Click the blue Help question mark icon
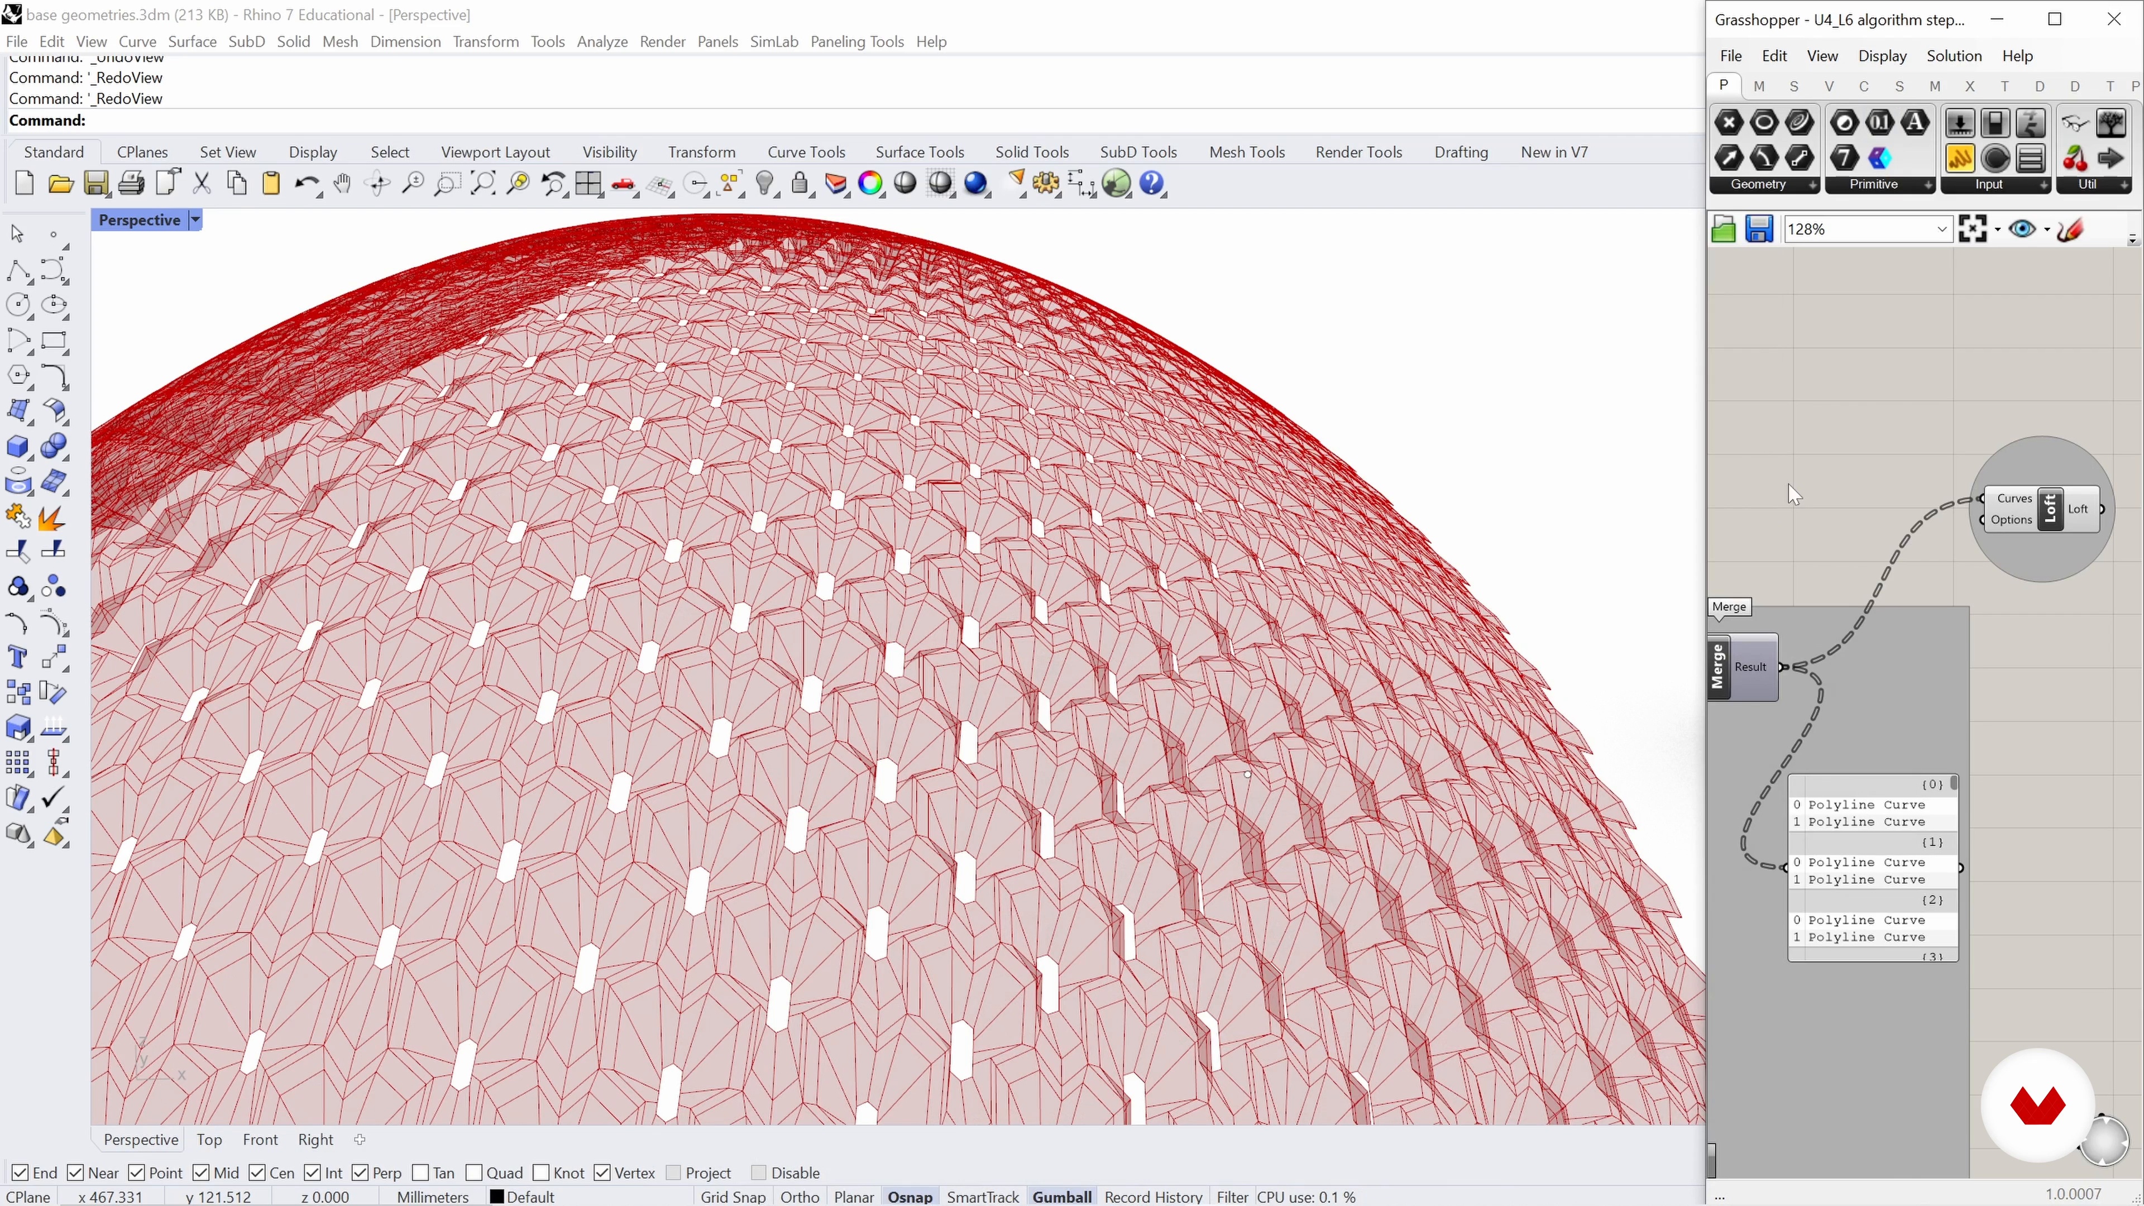 point(1152,183)
